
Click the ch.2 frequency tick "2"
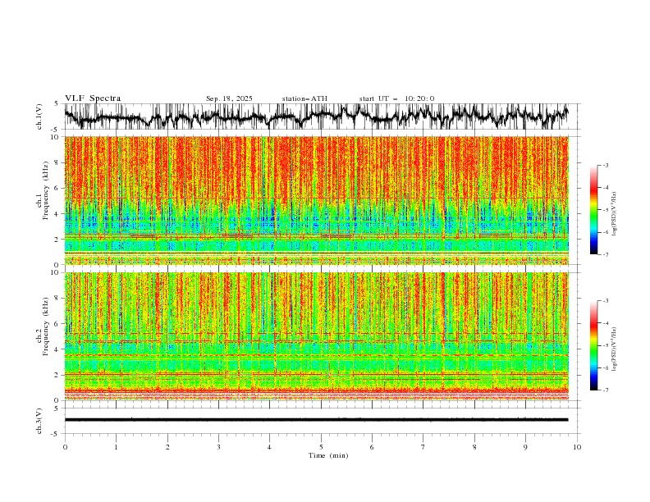pyautogui.click(x=58, y=375)
